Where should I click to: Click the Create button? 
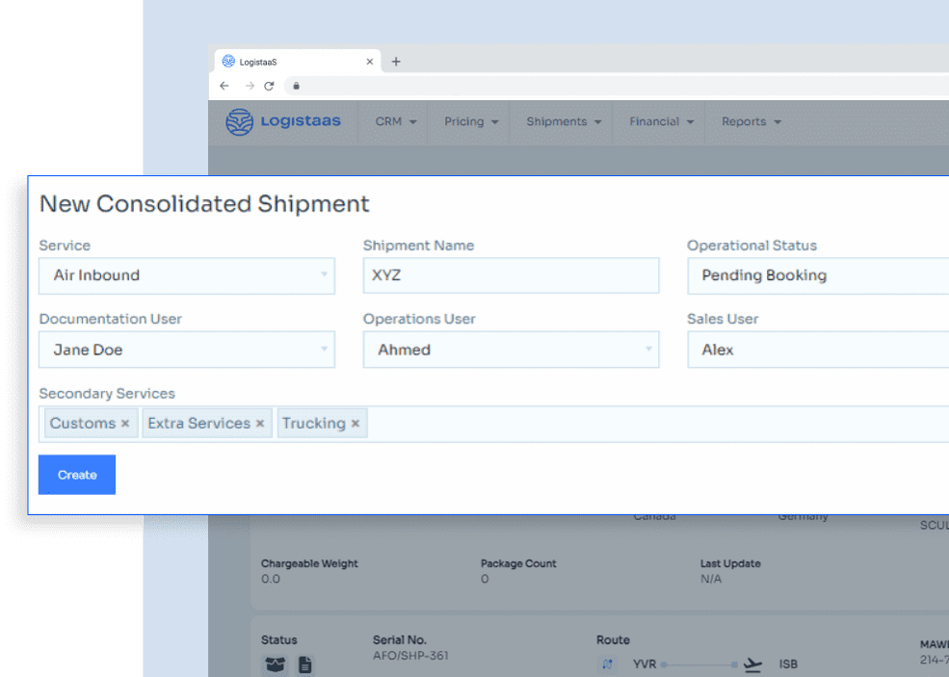[77, 475]
